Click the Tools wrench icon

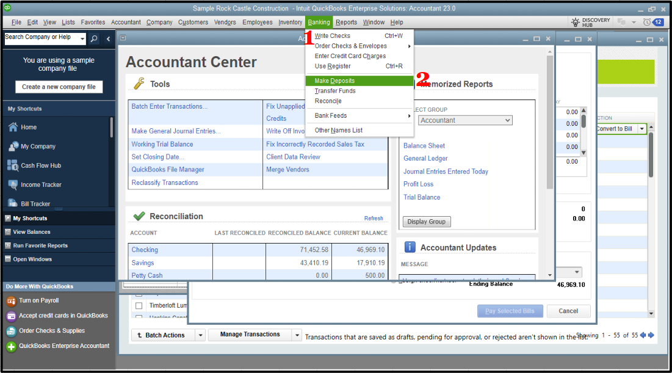139,84
